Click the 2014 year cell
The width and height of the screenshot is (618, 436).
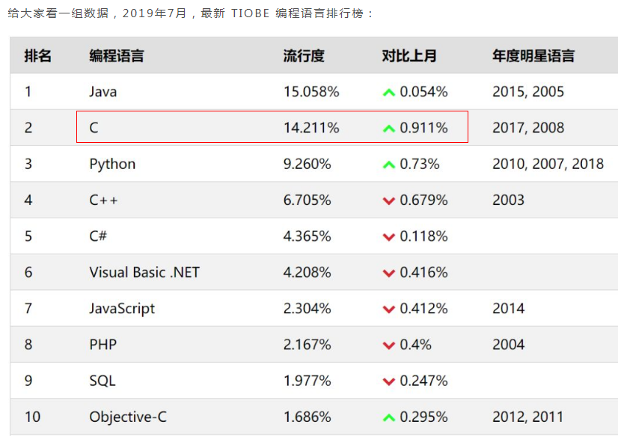coord(509,308)
